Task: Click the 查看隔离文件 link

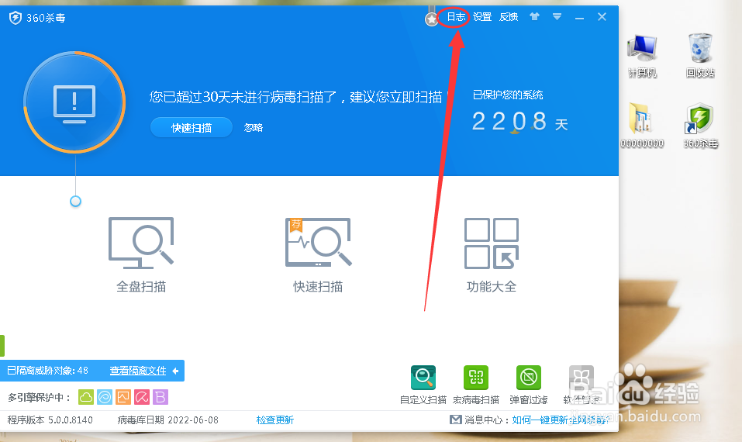Action: 138,371
